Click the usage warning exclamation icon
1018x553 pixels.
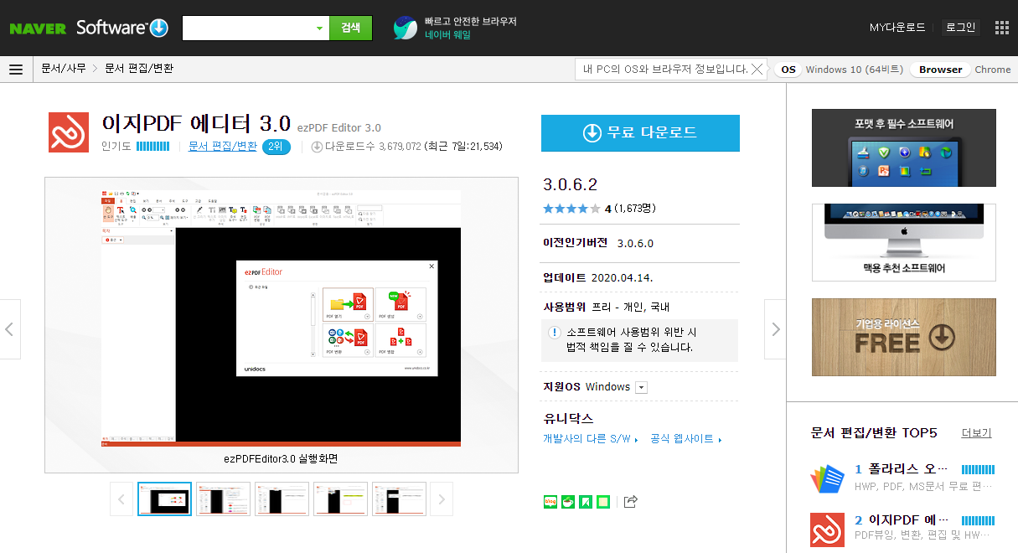coord(554,332)
